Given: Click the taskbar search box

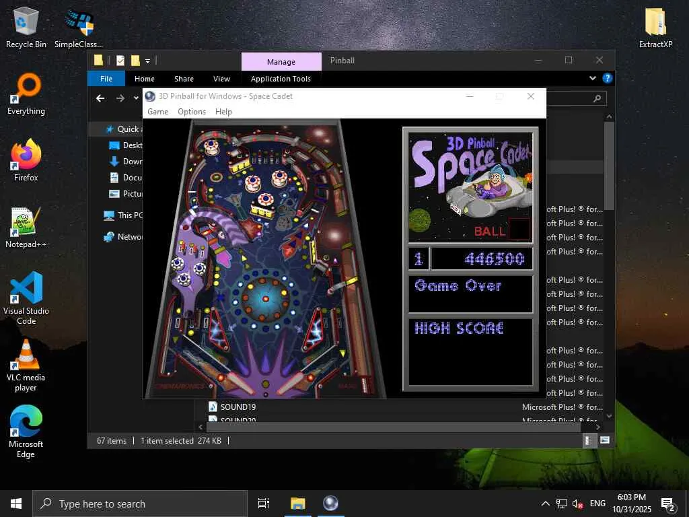Looking at the screenshot, I should [140, 504].
